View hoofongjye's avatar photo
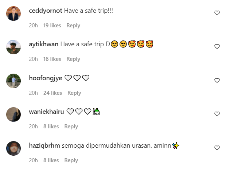 point(13,81)
